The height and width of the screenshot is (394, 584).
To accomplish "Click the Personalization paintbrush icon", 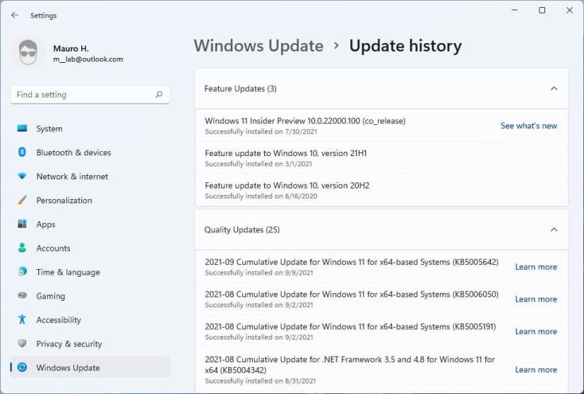I will click(x=22, y=200).
